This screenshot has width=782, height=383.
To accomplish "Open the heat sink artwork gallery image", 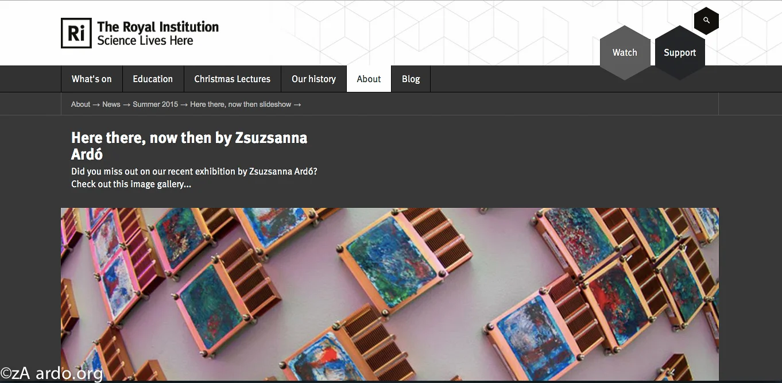I will click(x=390, y=294).
